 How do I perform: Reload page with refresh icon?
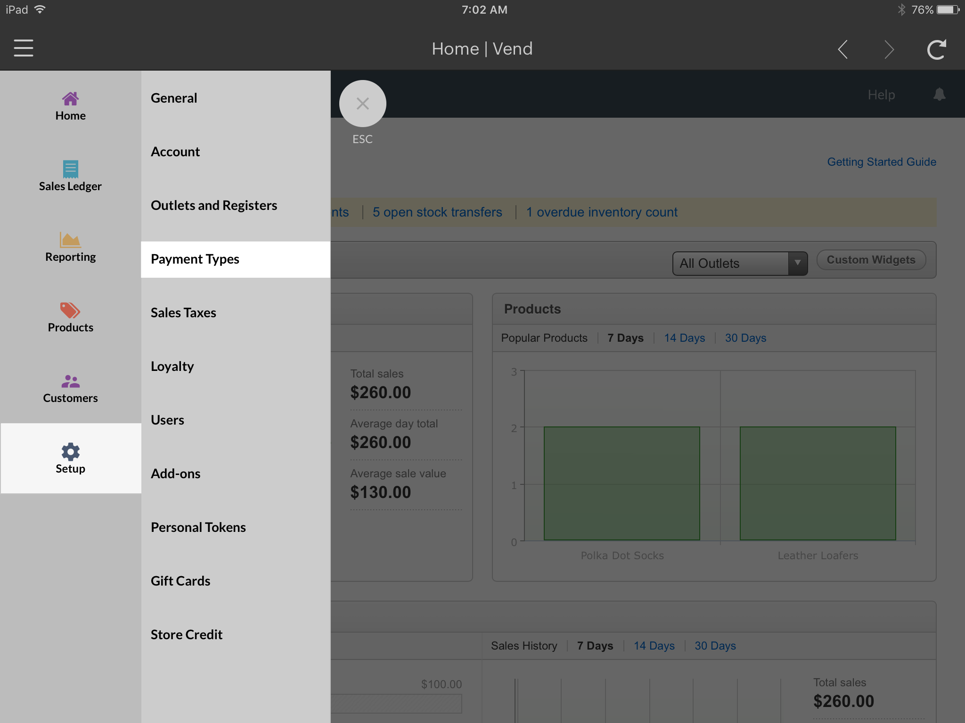(x=936, y=49)
